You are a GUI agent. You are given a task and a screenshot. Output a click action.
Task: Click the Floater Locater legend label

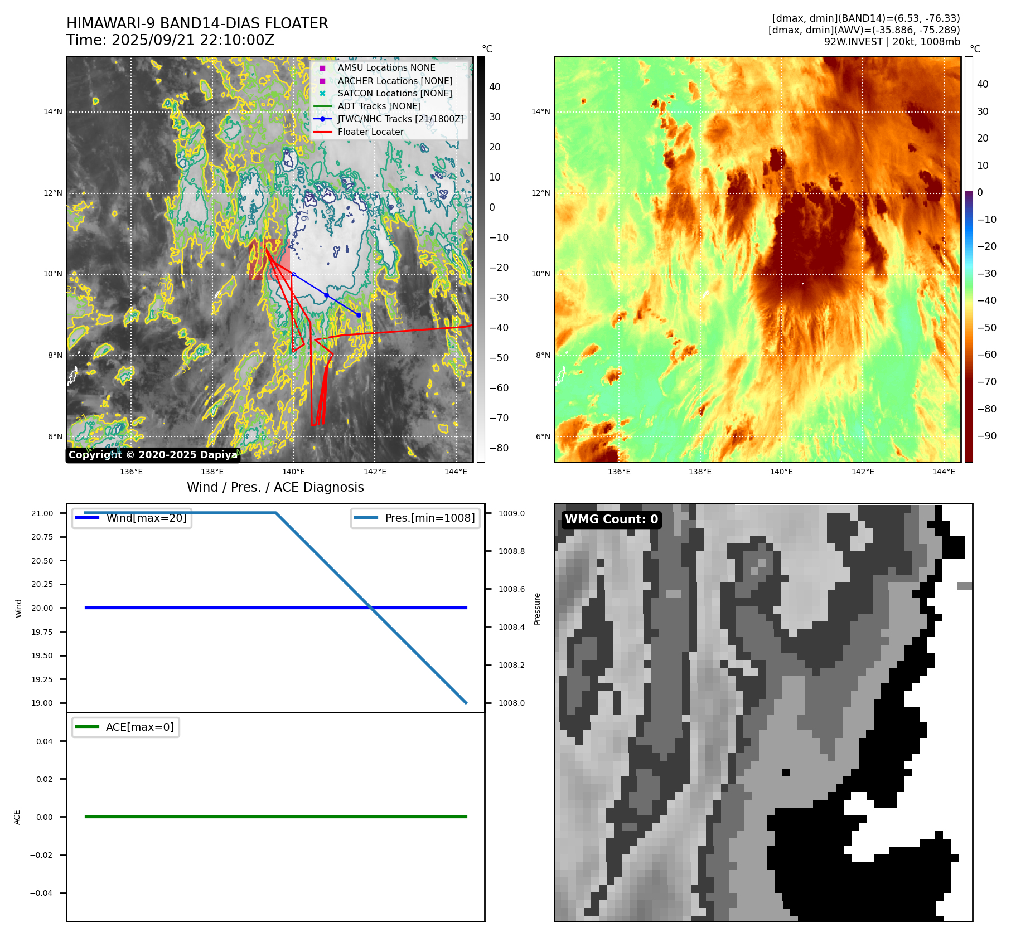pyautogui.click(x=371, y=132)
